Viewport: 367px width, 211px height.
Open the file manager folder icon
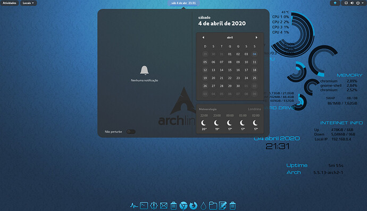(x=213, y=205)
